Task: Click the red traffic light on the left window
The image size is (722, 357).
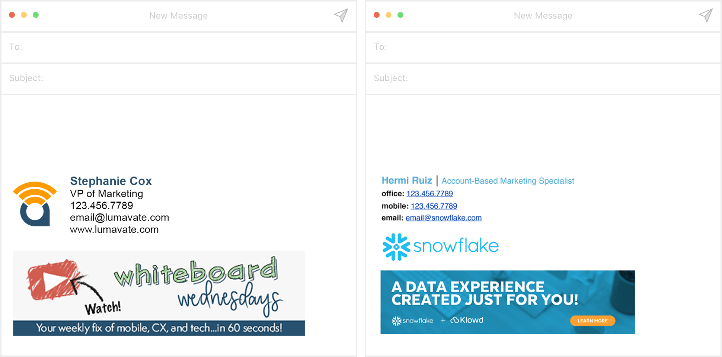Action: pos(12,15)
